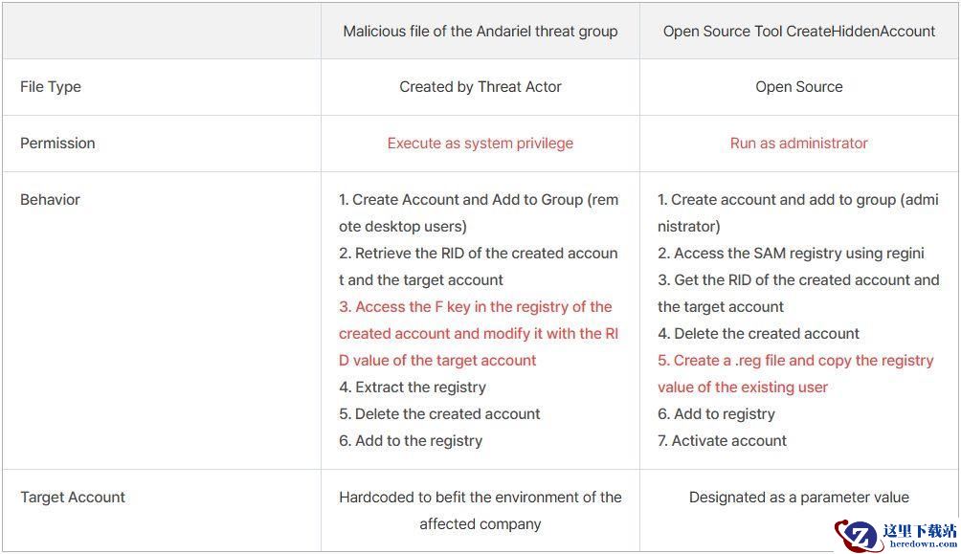Click the heredown.com text under logo
Screen dimensions: 961x554
923,543
